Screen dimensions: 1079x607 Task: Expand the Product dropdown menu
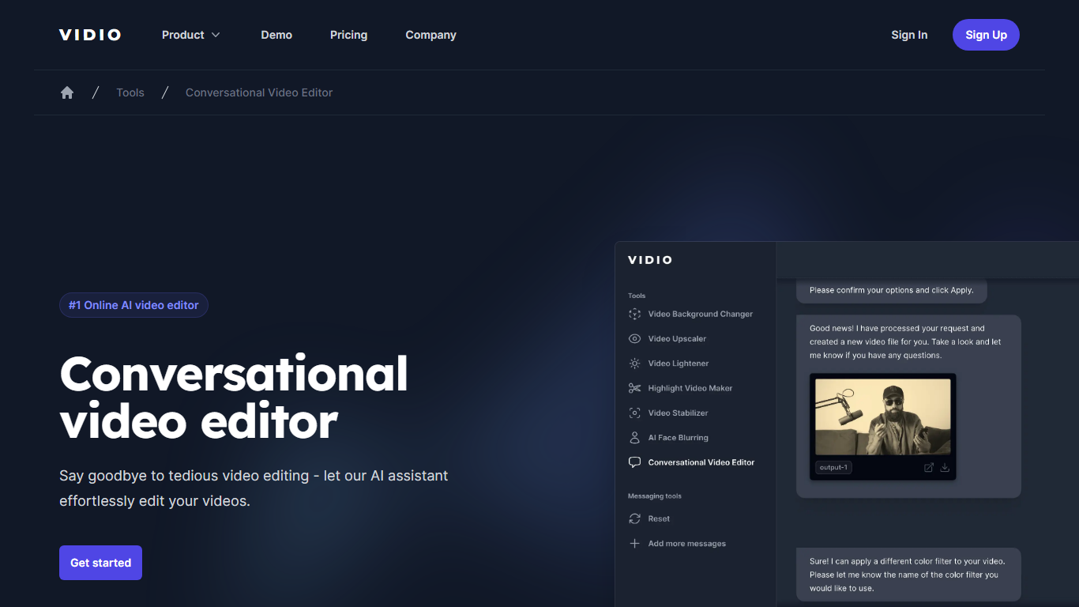[191, 35]
